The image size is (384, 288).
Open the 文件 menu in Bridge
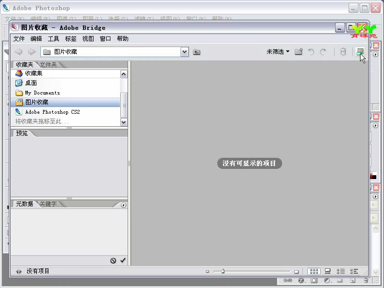[19, 39]
